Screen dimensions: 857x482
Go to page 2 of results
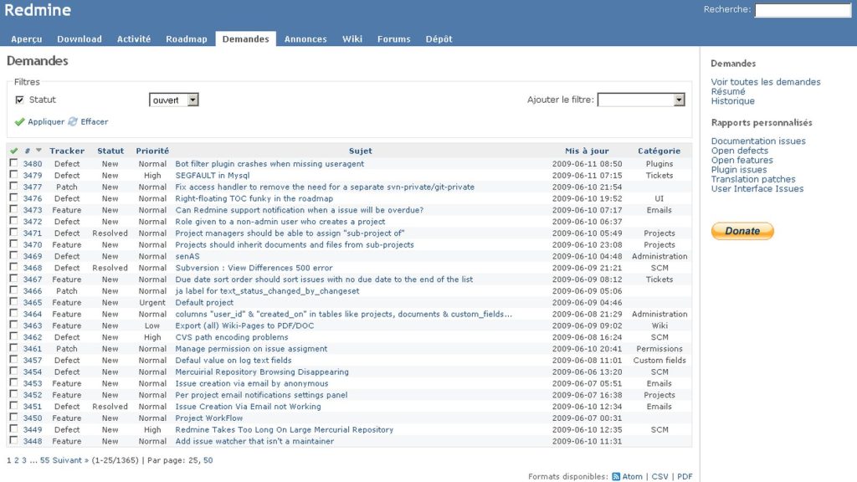[x=17, y=460]
